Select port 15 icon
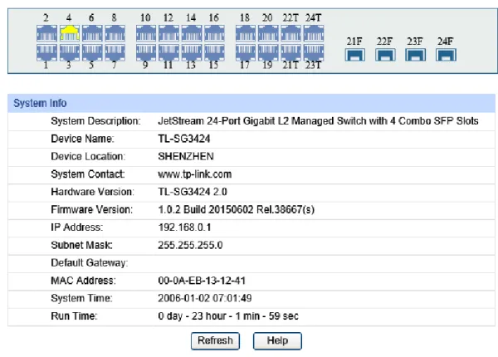 [214, 52]
